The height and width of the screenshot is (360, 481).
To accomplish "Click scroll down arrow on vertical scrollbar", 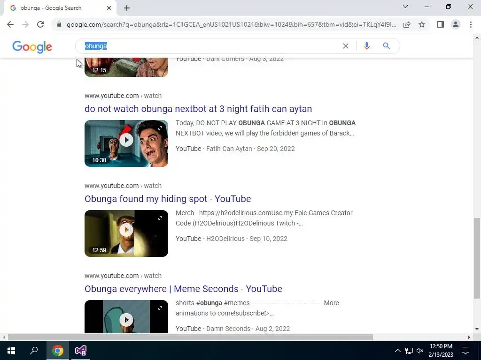I will pyautogui.click(x=477, y=329).
